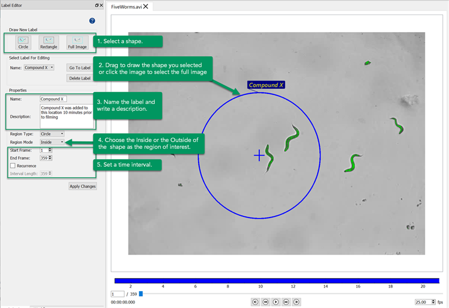Viewport: 449px width, 308px height.
Task: Adjust the Start Frame spinner arrows
Action: point(50,150)
